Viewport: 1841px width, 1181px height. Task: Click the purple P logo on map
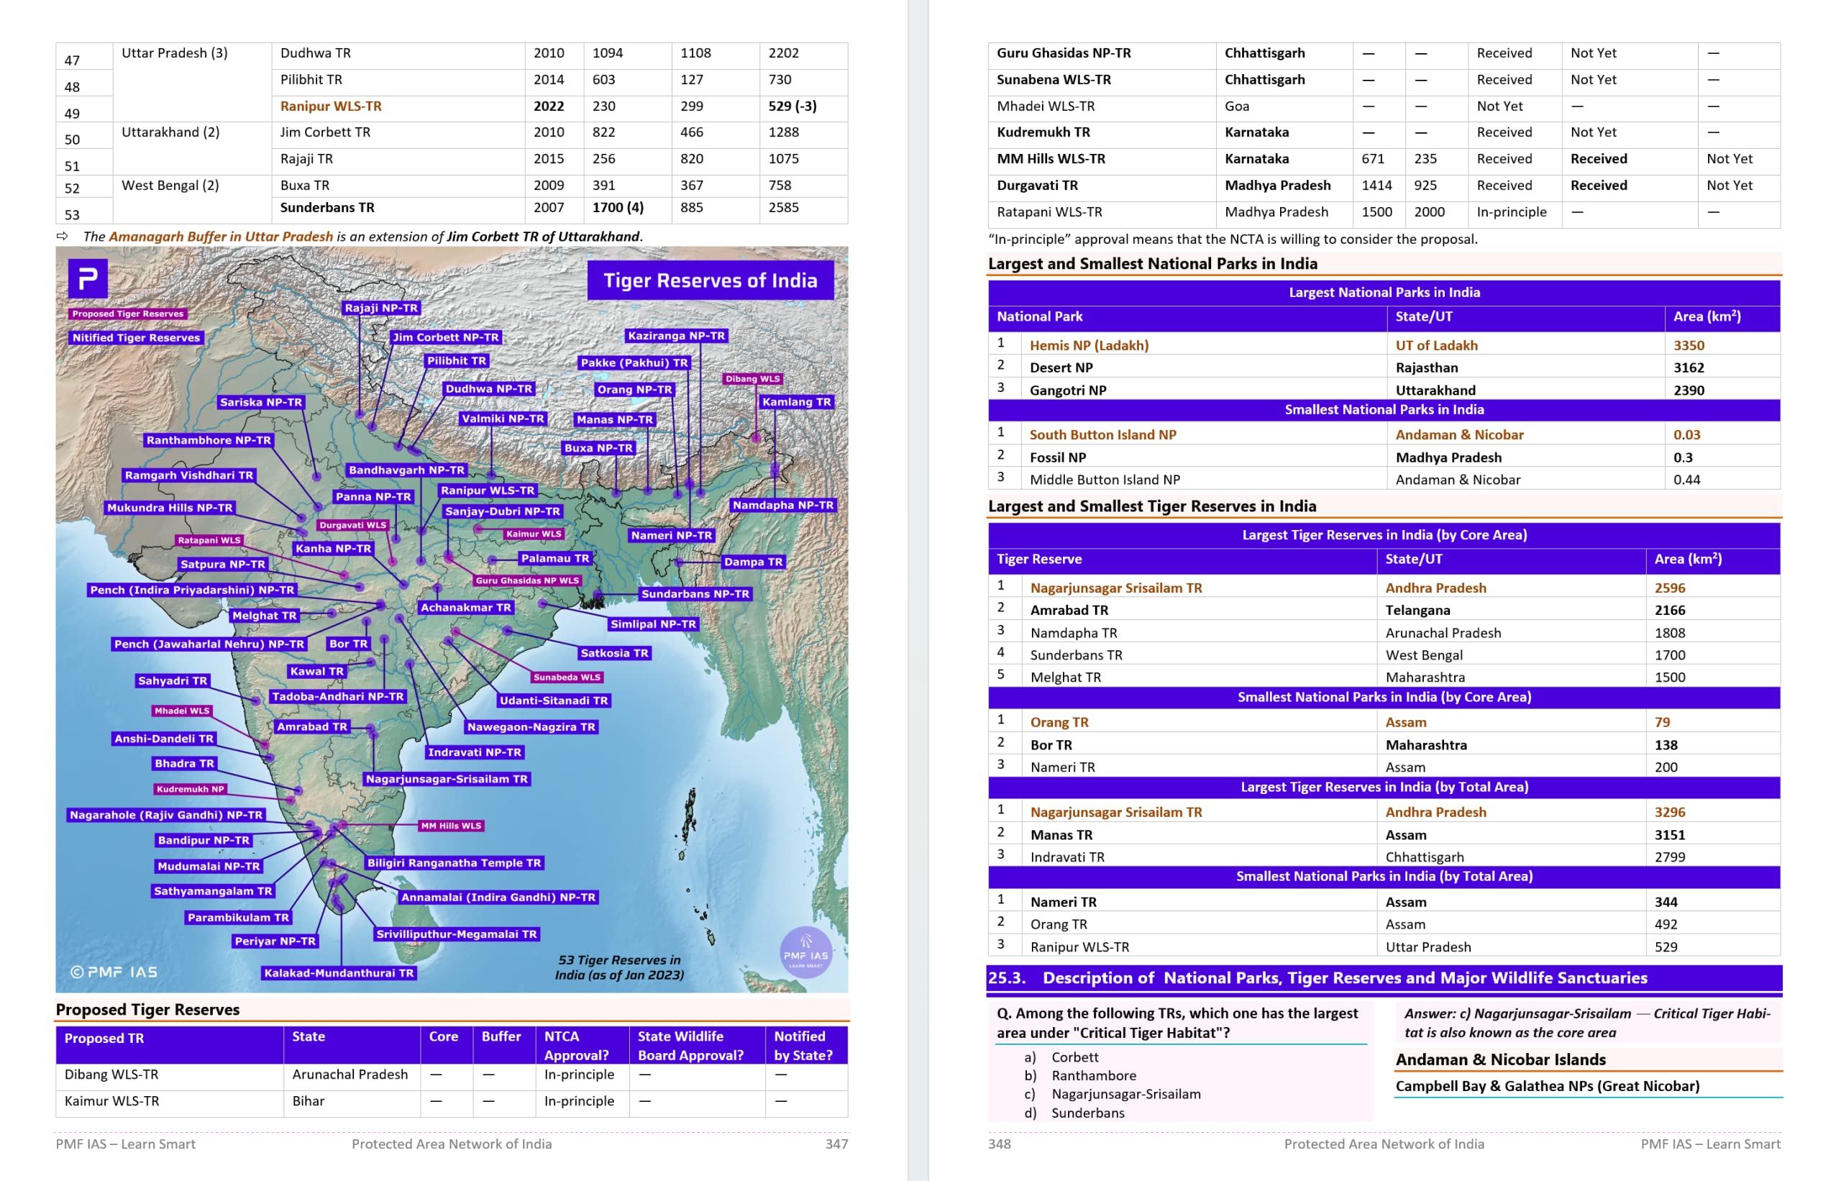[88, 278]
